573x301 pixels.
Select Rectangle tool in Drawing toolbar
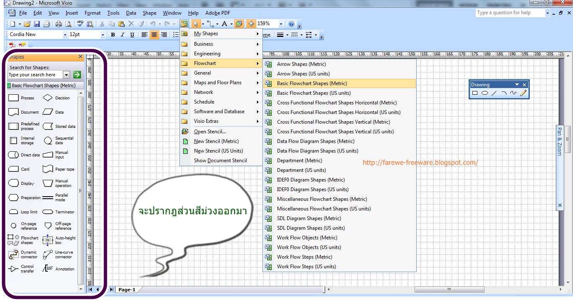475,93
